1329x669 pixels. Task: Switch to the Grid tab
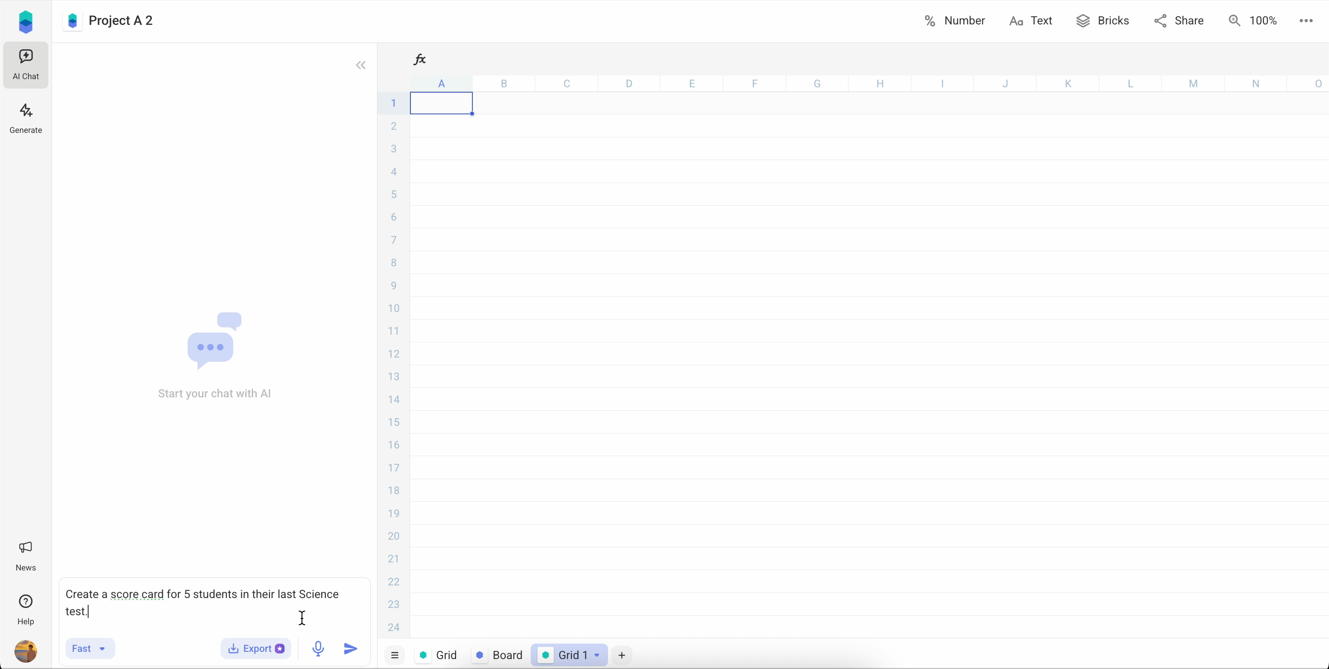438,655
